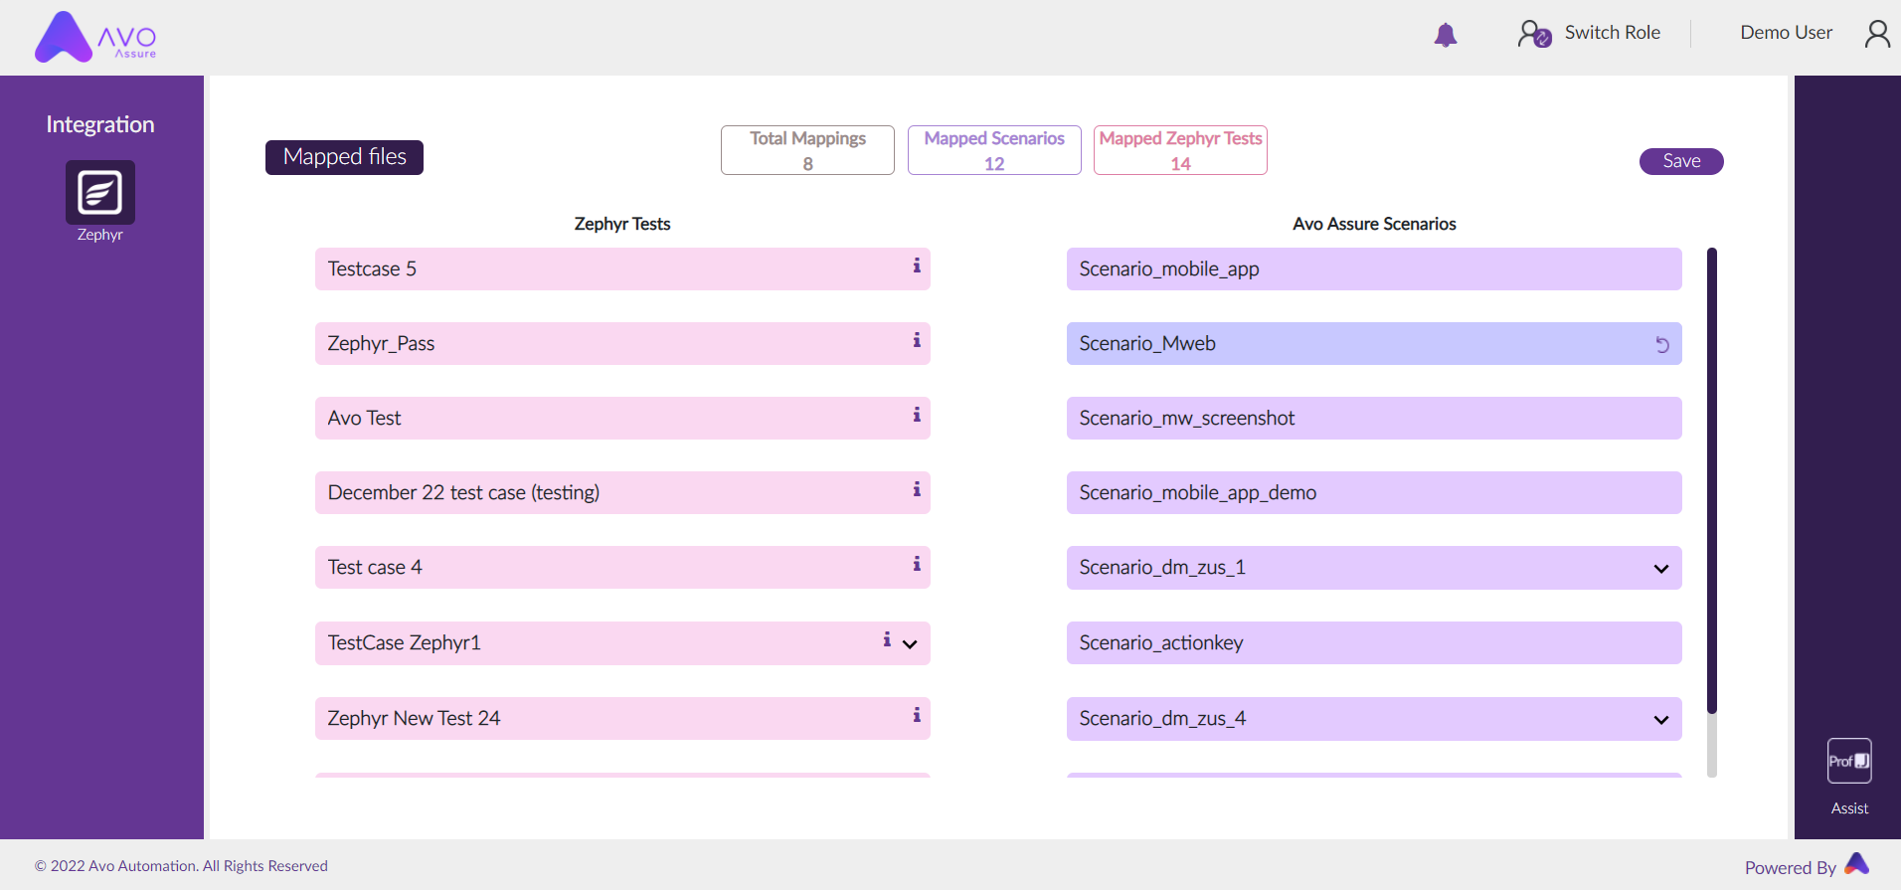Open the Demo User profile icon
This screenshot has width=1901, height=890.
(x=1877, y=34)
